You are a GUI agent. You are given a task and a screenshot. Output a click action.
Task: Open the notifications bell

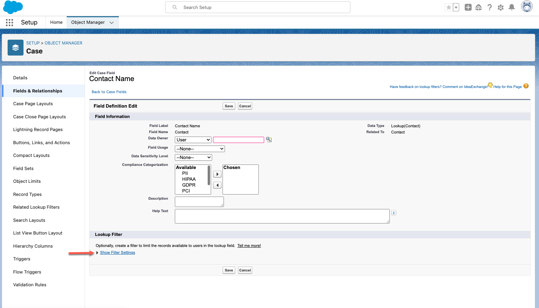pyautogui.click(x=512, y=7)
